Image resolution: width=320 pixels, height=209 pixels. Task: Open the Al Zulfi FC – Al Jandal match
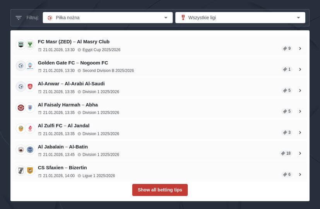pyautogui.click(x=63, y=126)
